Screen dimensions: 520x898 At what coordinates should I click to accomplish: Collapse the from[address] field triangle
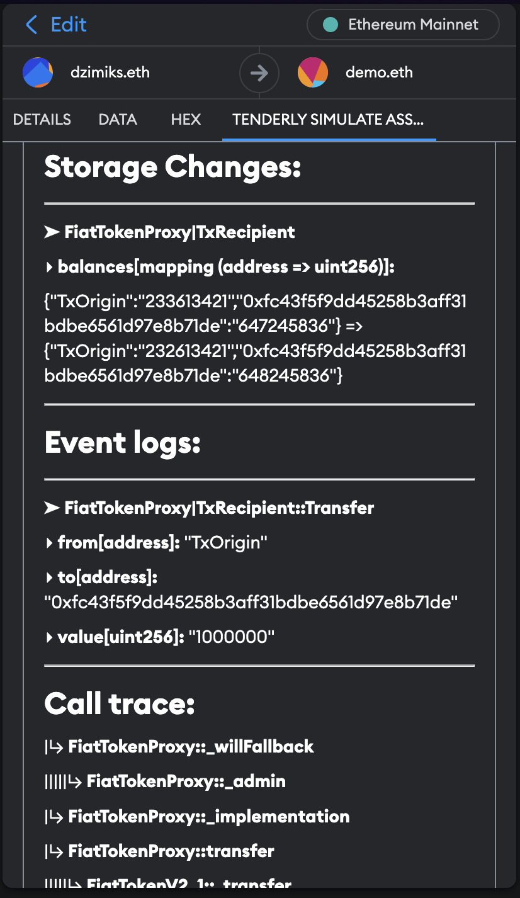[x=50, y=542]
